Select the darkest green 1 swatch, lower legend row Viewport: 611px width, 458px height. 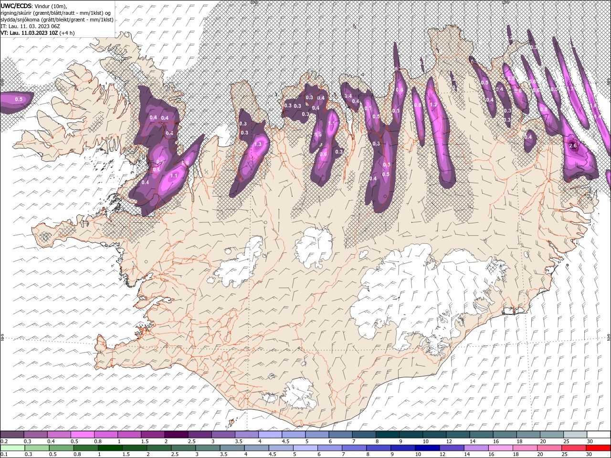(x=110, y=448)
